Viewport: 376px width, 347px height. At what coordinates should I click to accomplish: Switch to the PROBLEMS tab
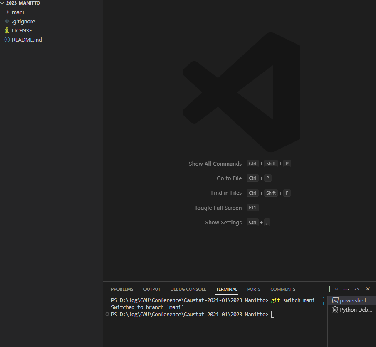coord(122,289)
